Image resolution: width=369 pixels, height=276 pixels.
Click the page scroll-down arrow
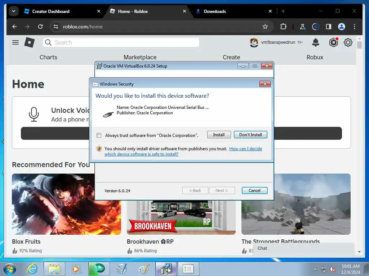coord(359,252)
